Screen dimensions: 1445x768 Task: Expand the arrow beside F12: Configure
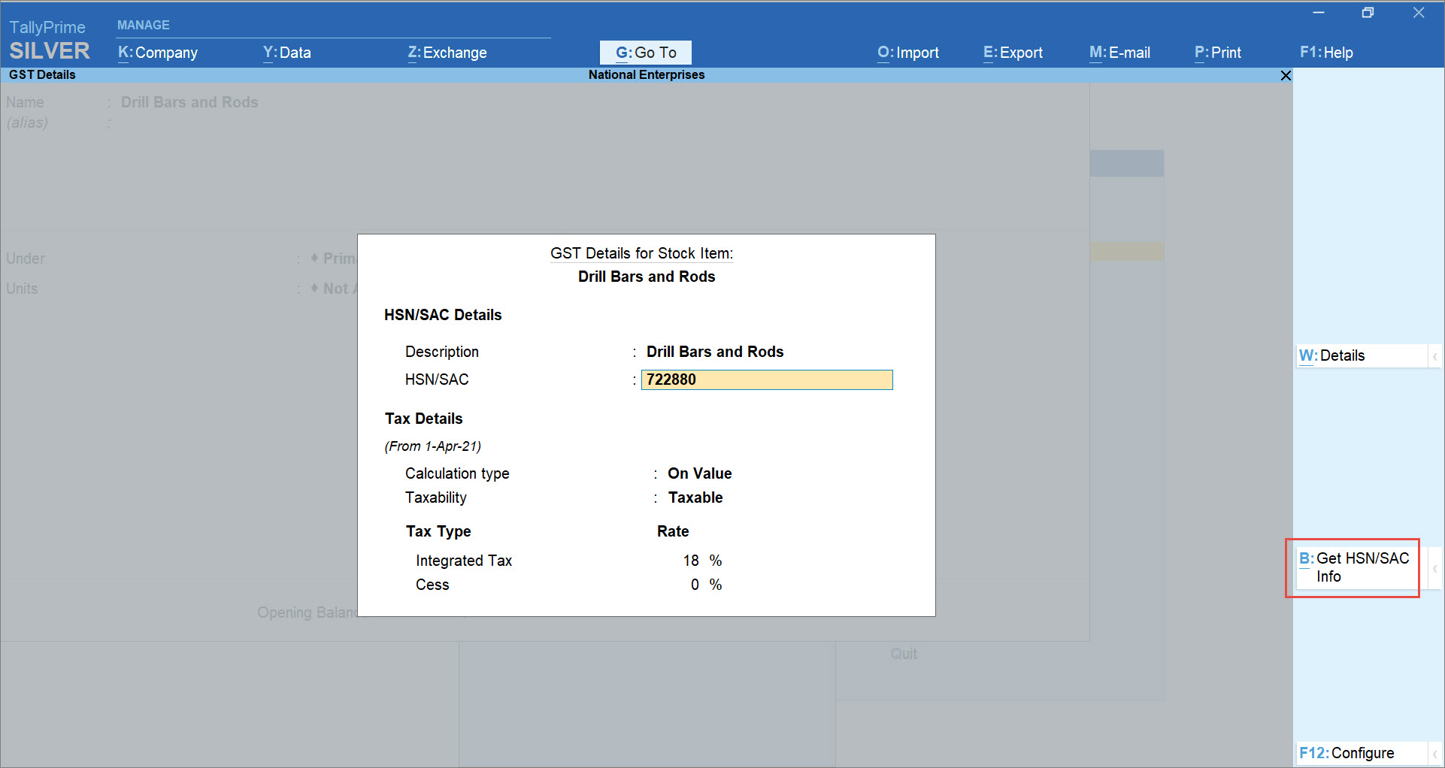[x=1434, y=754]
